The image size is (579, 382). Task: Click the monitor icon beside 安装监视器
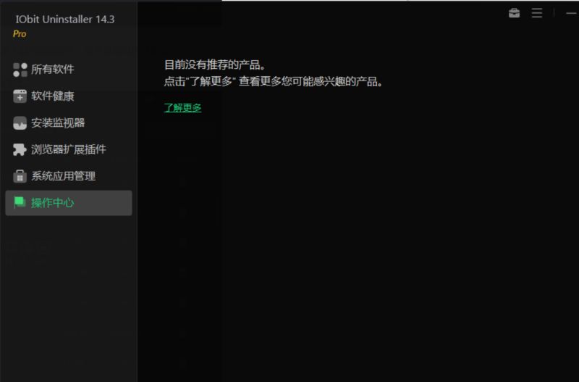click(x=20, y=123)
